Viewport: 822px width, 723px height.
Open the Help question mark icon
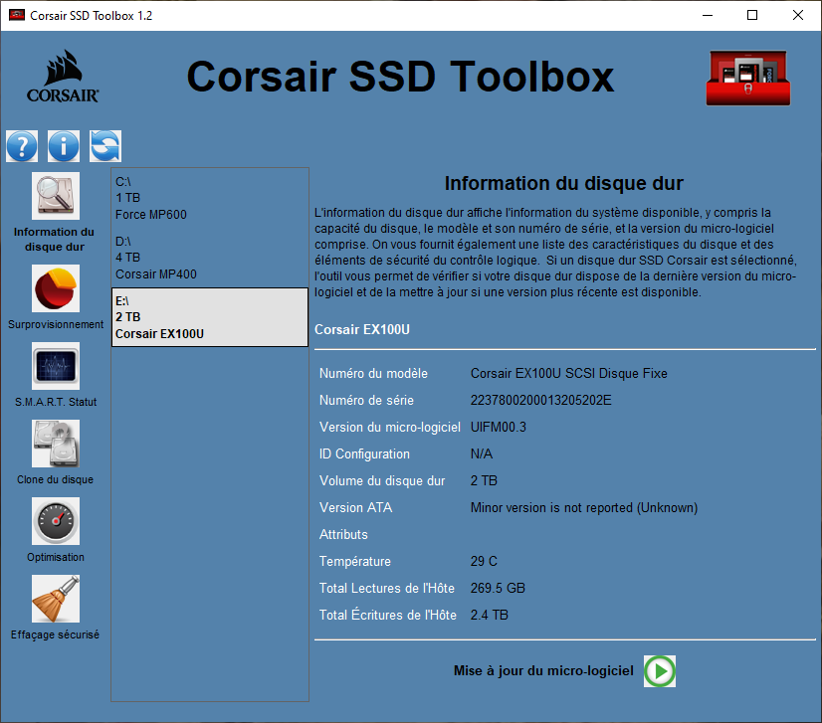(22, 145)
